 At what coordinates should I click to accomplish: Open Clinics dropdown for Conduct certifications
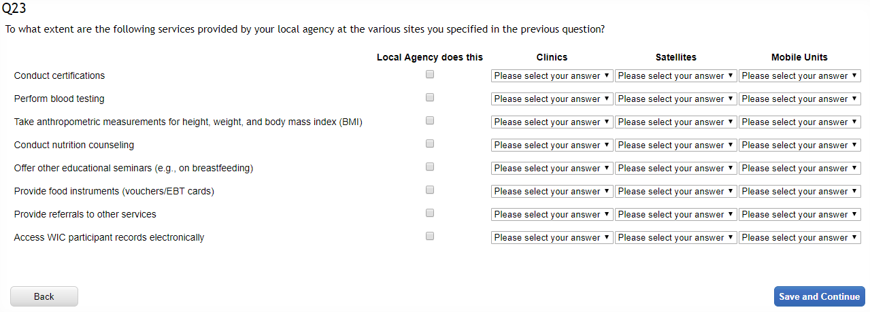click(x=552, y=76)
